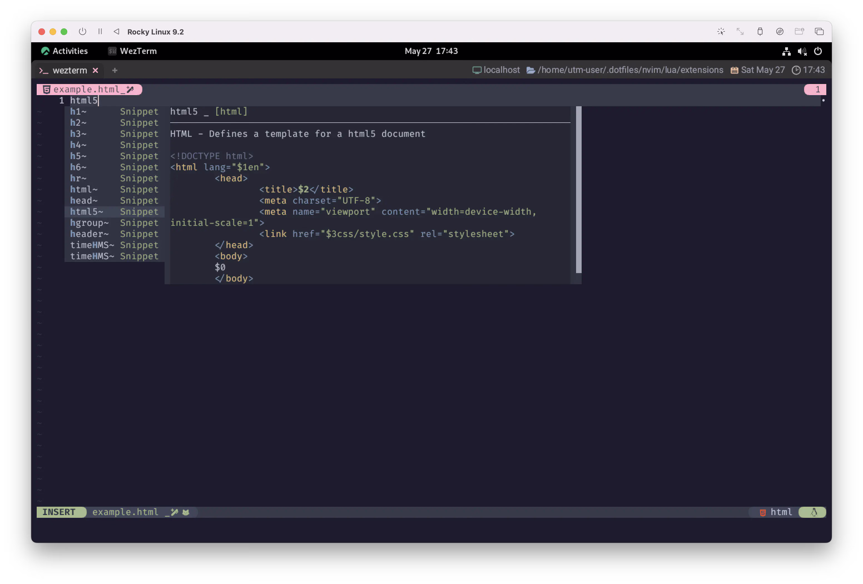Select the wezterm tab
Screen dimensions: 863x584
(x=69, y=70)
